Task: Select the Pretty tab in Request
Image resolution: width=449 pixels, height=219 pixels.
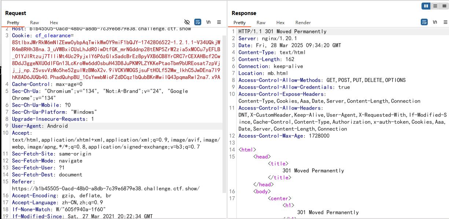Action: point(13,23)
